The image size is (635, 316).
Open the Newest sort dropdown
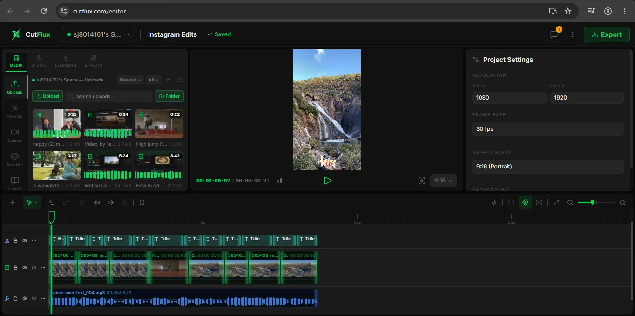pyautogui.click(x=130, y=80)
